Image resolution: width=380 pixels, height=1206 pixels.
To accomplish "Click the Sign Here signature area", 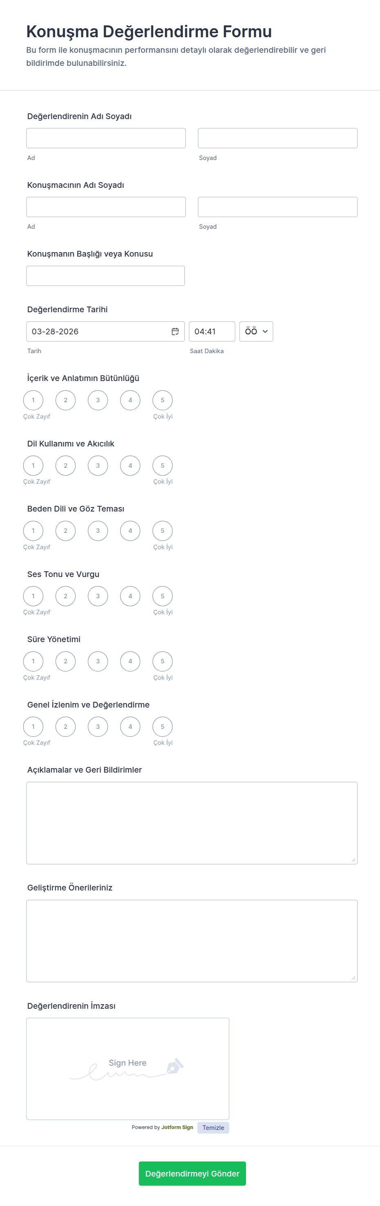I will [127, 1068].
